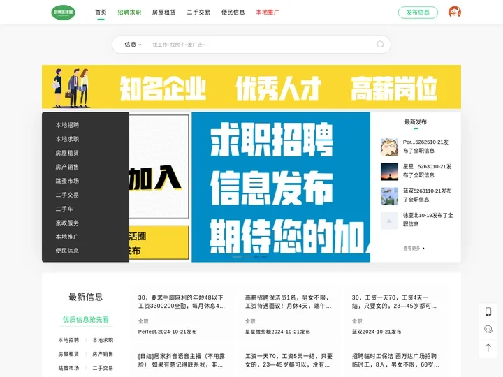Open 二手交易 nav item
Screen dimensions: 503x377
click(x=198, y=12)
